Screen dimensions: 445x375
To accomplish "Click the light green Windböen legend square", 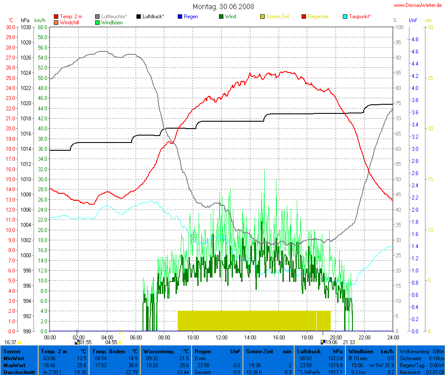I will click(98, 22).
